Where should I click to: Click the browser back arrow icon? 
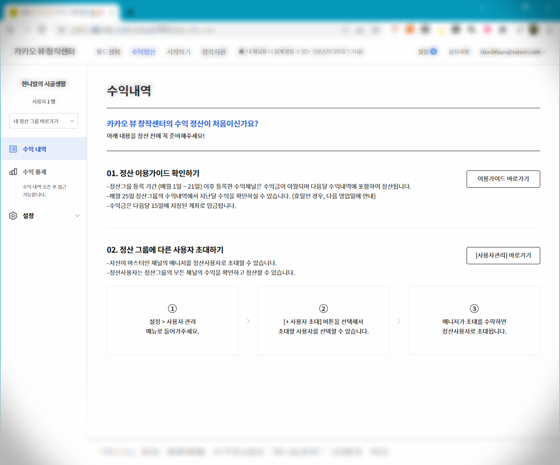point(10,29)
